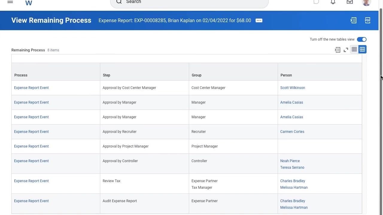
Task: Select the 'Project Manager' group cell
Action: (233, 146)
